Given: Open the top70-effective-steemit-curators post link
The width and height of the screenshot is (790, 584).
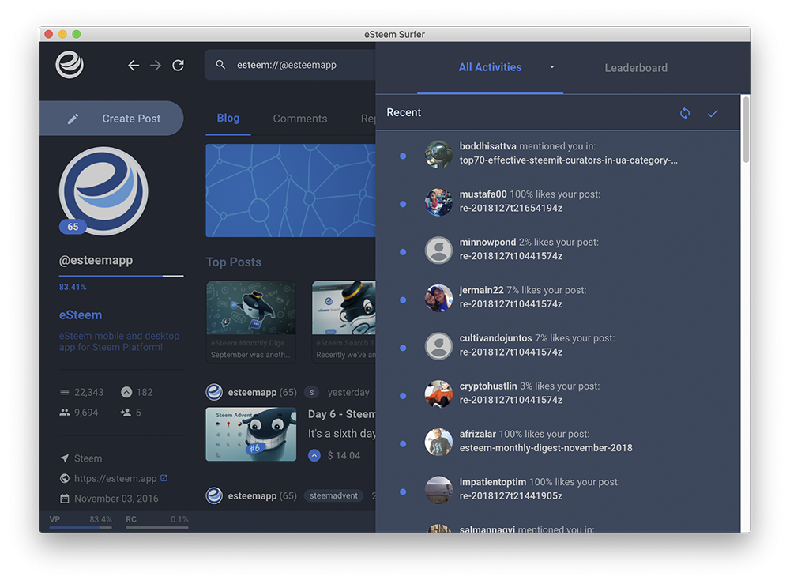Looking at the screenshot, I should 568,160.
